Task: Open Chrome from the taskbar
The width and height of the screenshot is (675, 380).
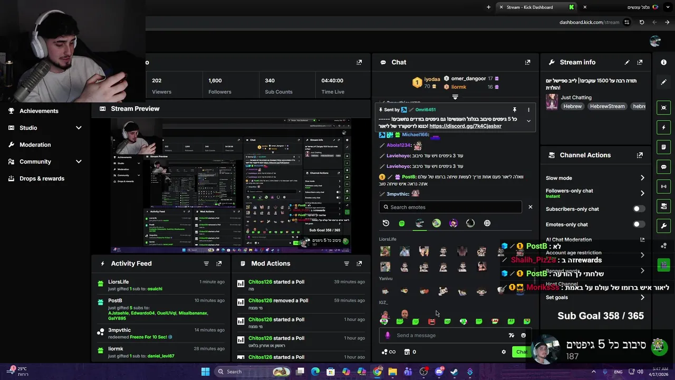Action: click(377, 372)
